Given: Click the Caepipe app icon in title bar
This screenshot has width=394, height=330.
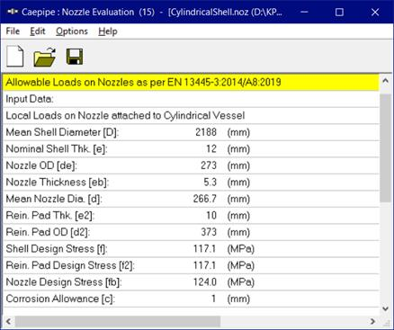Looking at the screenshot, I should [13, 12].
